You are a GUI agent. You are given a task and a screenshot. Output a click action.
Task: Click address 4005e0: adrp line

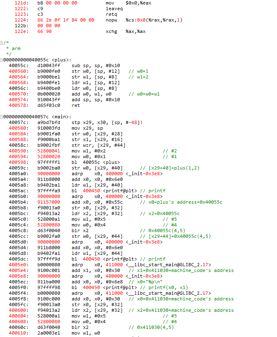[18, 265]
